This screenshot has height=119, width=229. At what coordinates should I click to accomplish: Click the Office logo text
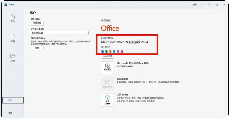[110, 28]
